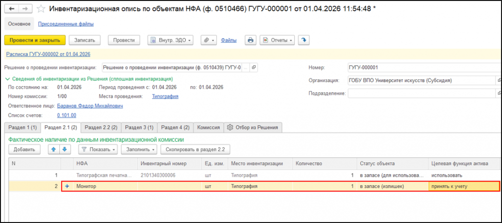This screenshot has height=223, width=502.
Task: Open paperclip attachments menu
Action: pos(209,40)
